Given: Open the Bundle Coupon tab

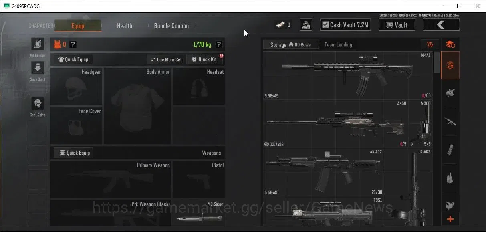Looking at the screenshot, I should 171,26.
